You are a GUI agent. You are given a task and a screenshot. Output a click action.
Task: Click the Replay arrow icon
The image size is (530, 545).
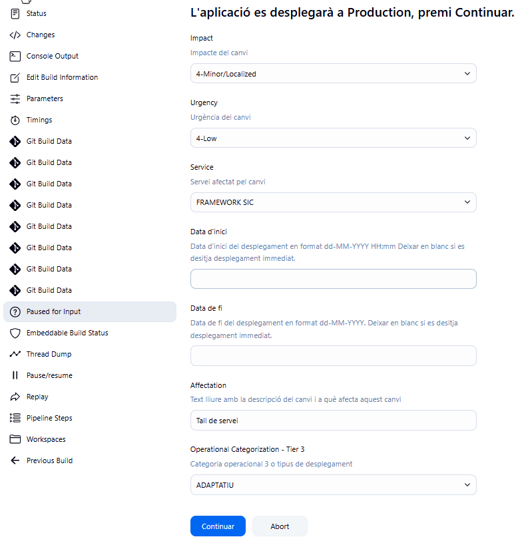[15, 397]
